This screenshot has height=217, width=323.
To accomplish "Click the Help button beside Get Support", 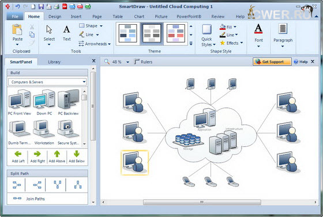I will [x=301, y=62].
